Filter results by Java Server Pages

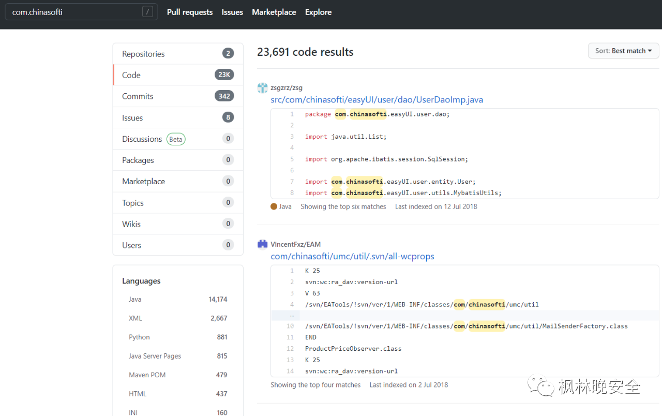click(178, 356)
